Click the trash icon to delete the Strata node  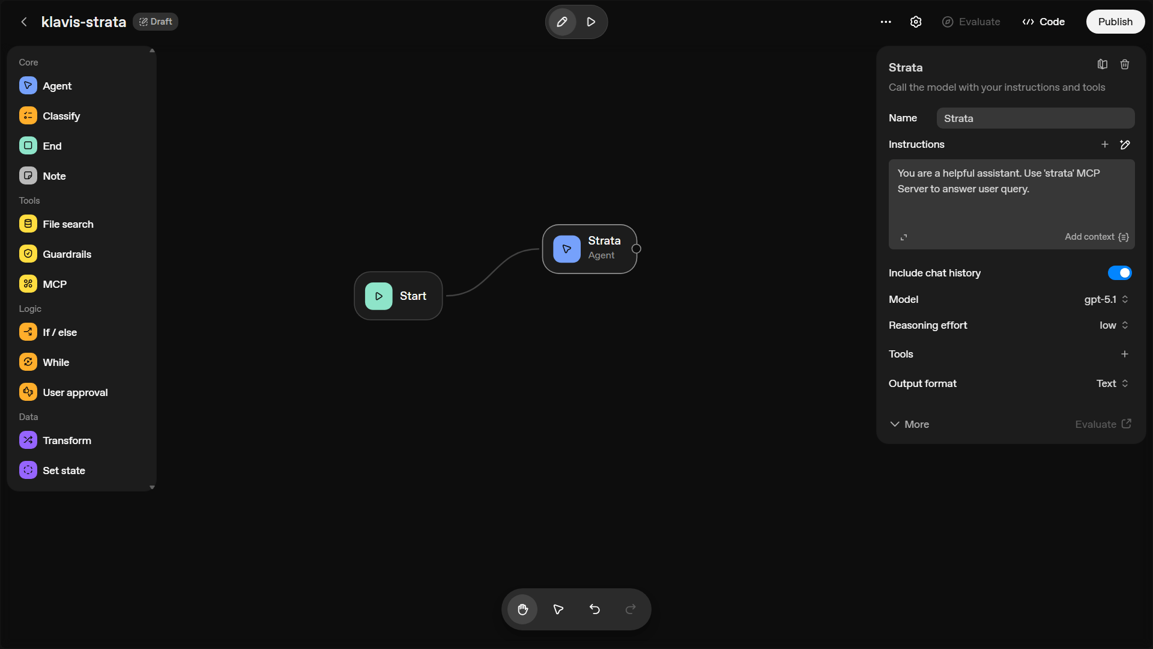(x=1125, y=64)
